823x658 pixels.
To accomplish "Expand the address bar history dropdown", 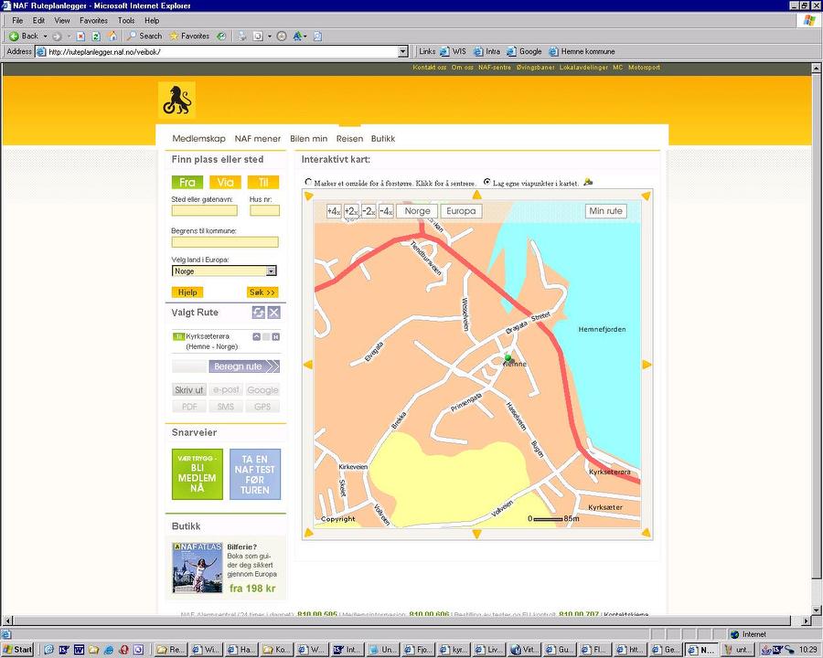I will (x=403, y=52).
